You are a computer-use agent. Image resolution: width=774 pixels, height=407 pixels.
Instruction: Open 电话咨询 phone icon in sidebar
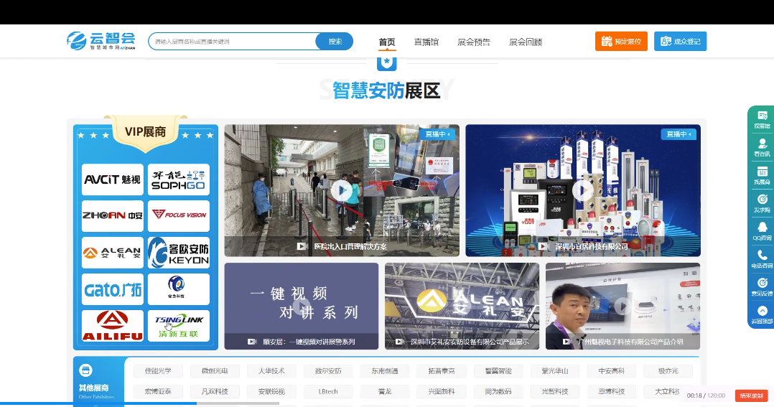pos(763,259)
